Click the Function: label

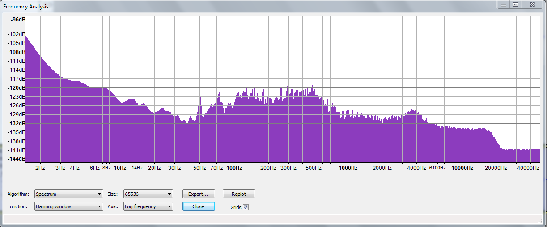(x=17, y=206)
